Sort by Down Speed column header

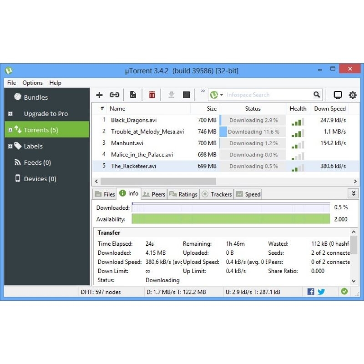click(x=329, y=109)
